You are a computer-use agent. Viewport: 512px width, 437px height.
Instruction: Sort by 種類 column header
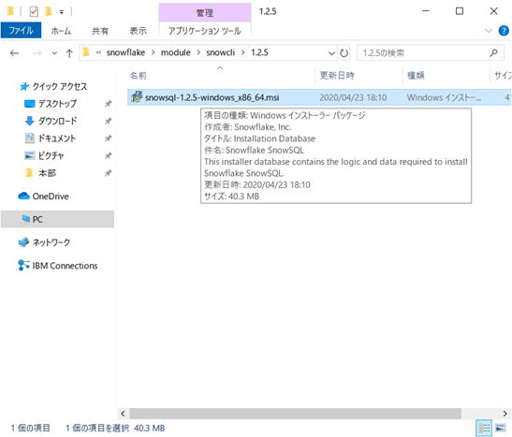[x=416, y=76]
